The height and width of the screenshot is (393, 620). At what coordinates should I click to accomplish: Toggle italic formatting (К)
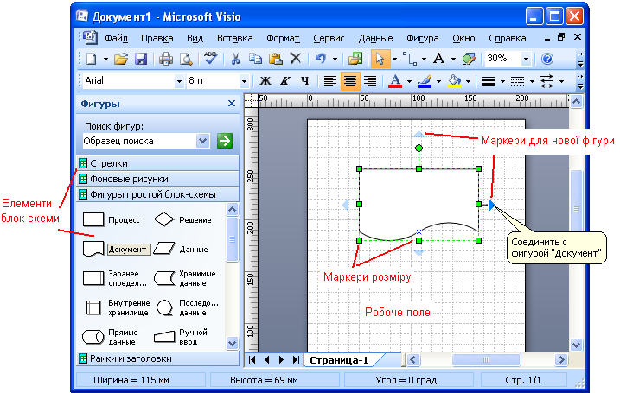[x=285, y=81]
